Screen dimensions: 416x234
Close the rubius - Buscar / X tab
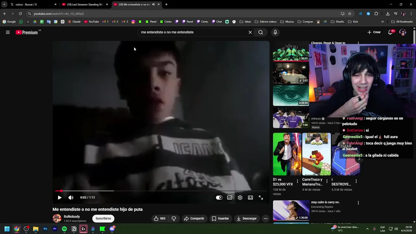tap(55, 5)
